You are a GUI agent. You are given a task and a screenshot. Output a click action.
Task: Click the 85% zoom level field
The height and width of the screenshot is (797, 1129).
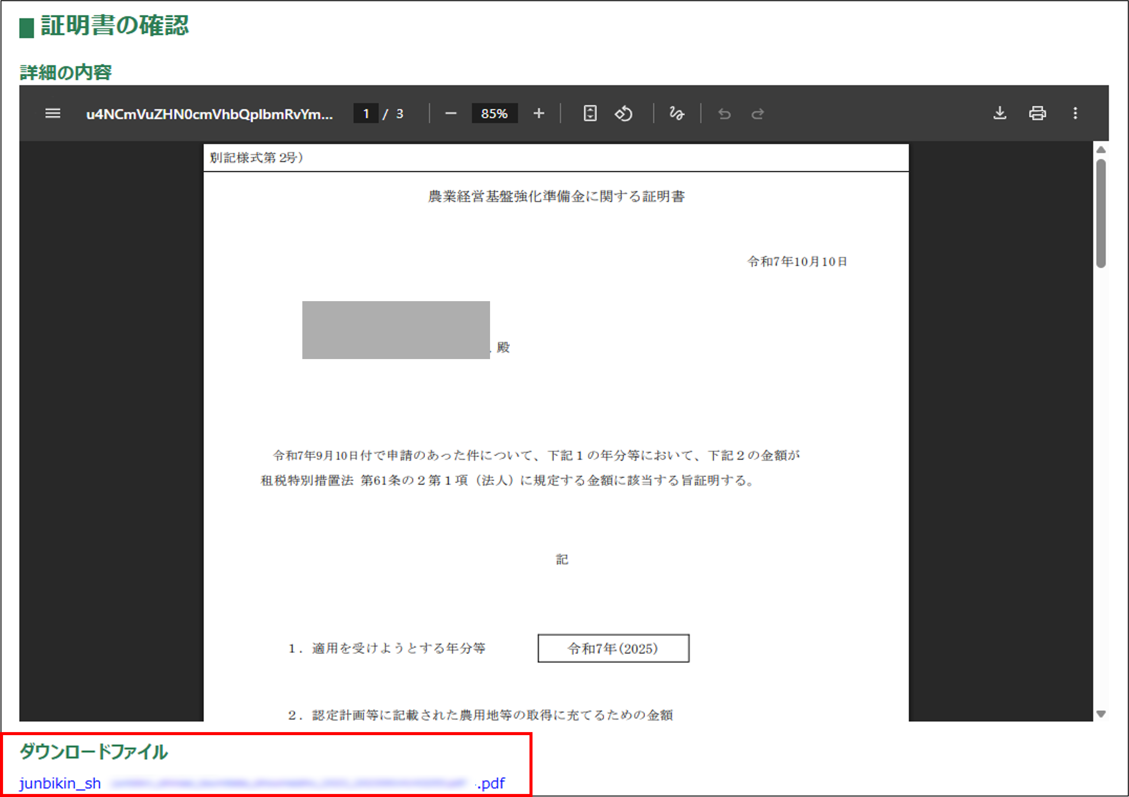[x=494, y=114]
